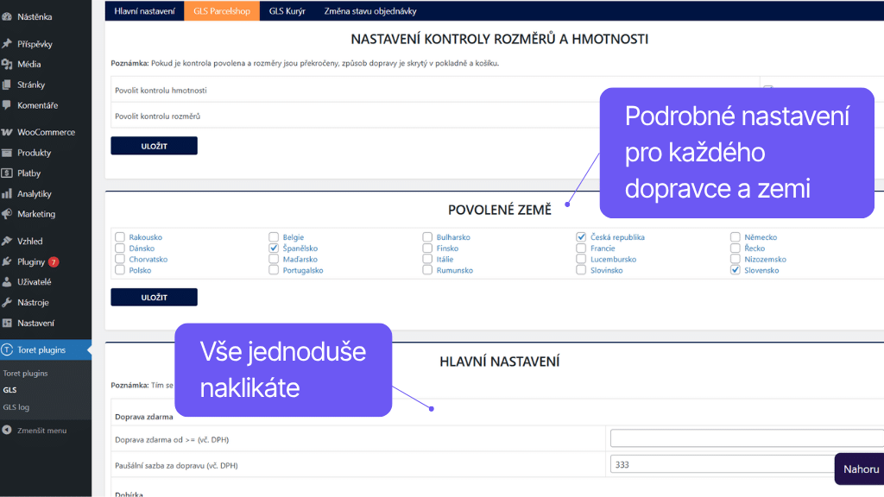Click ULOŽIT under Povolené země
Image resolution: width=884 pixels, height=497 pixels.
coord(154,296)
